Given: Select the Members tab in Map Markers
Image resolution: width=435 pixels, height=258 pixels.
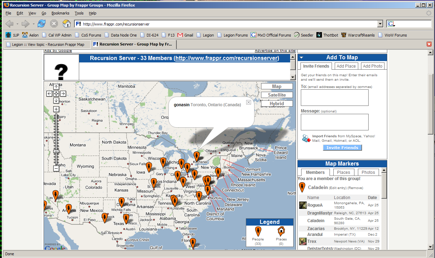Looking at the screenshot, I should [x=315, y=172].
